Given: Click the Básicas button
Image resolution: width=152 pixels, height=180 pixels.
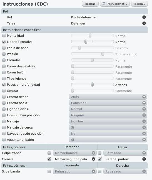Looking at the screenshot, I should point(90,4).
